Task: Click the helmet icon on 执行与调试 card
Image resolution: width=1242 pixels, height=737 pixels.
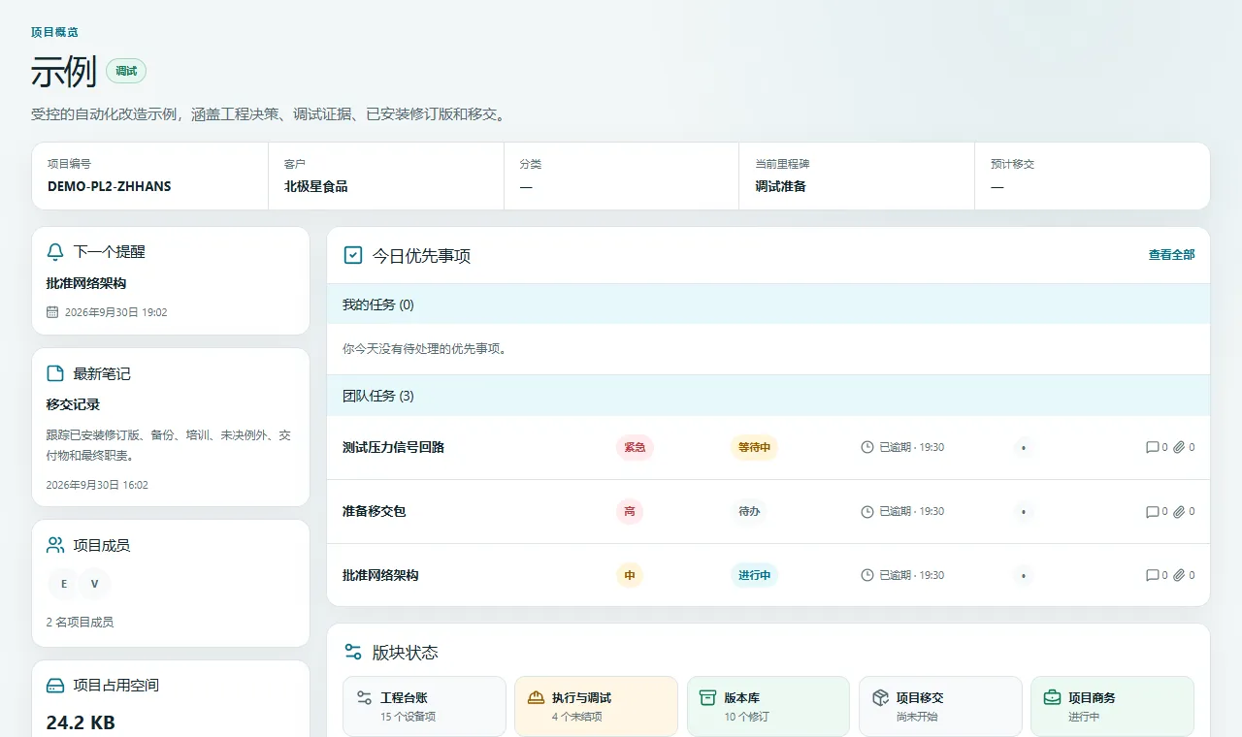Action: coord(536,697)
